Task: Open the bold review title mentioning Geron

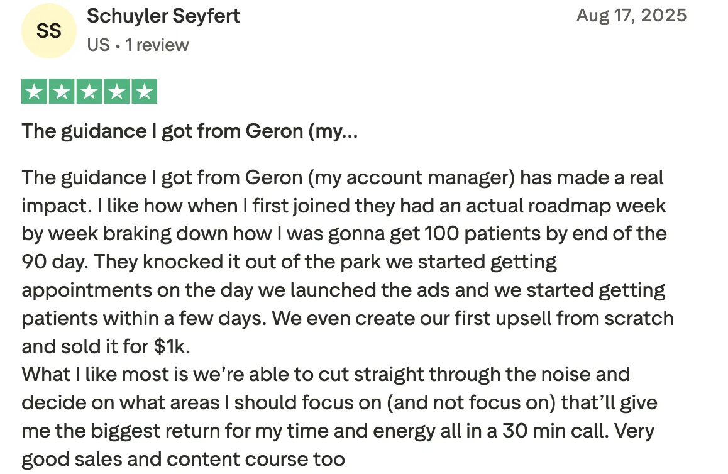Action: pos(189,131)
